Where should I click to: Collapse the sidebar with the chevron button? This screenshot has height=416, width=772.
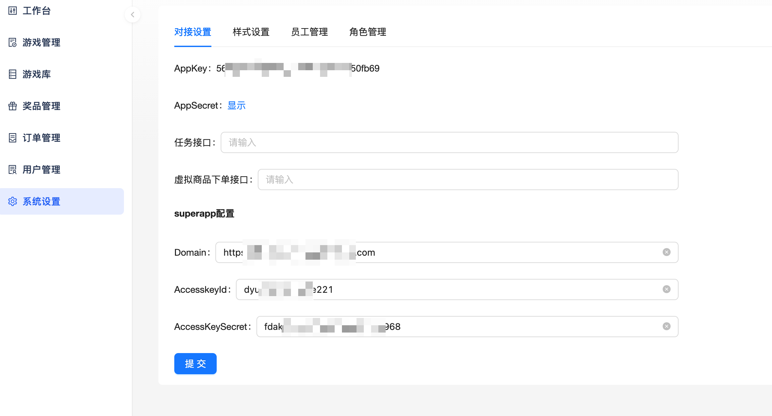tap(133, 15)
